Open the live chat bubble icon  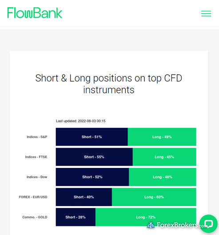coord(208,223)
